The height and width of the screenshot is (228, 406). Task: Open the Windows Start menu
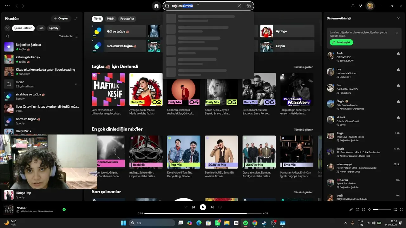pos(123,223)
